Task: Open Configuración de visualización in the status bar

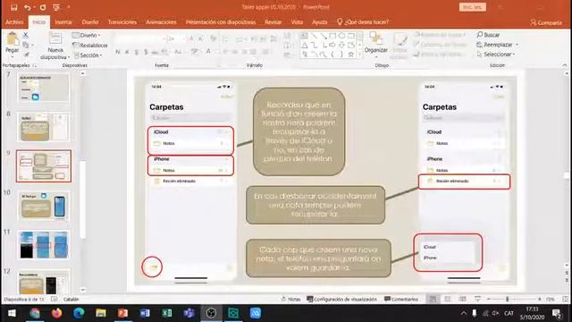Action: click(341, 299)
